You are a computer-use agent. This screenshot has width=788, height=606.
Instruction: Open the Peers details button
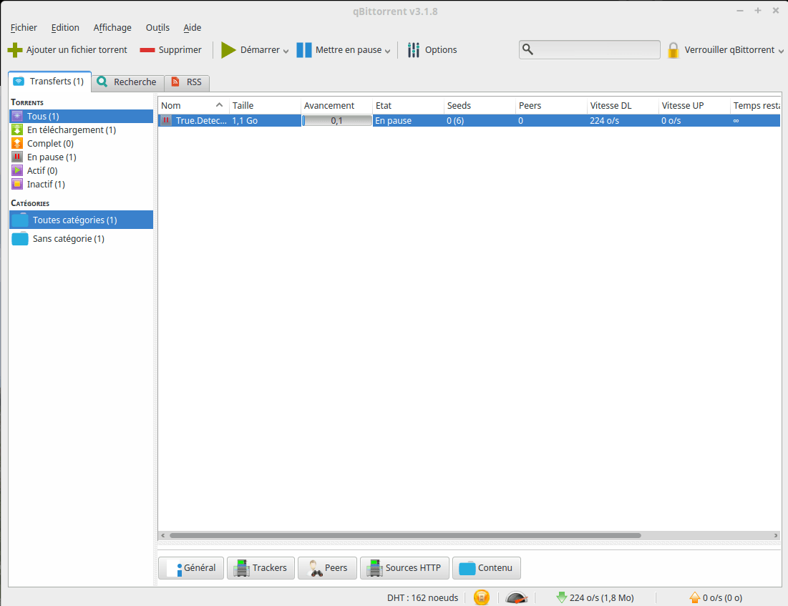(x=327, y=568)
